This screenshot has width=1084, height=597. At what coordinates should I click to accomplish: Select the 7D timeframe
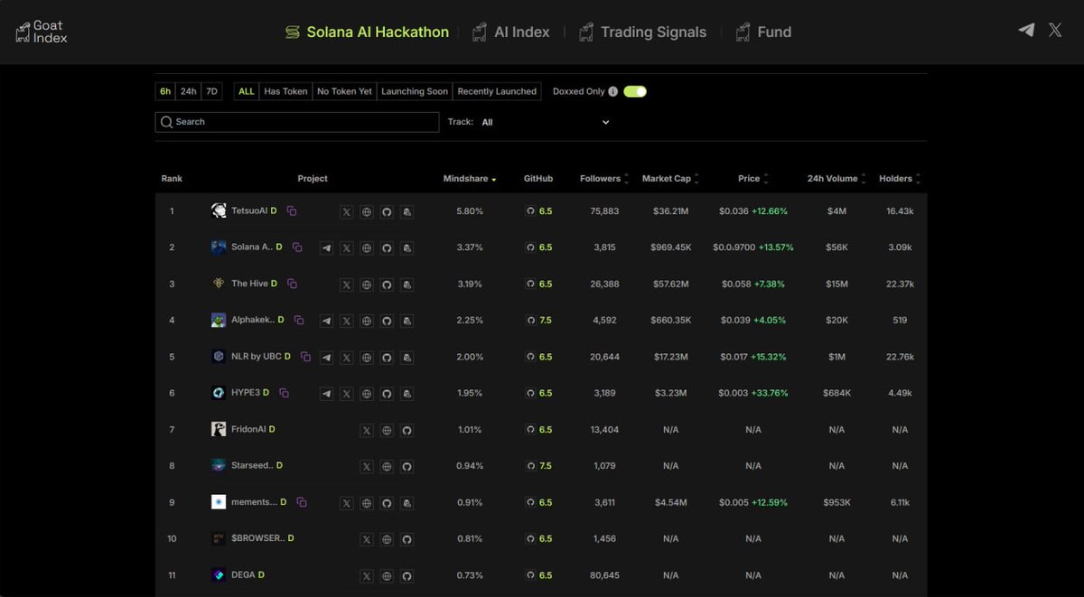click(x=211, y=91)
